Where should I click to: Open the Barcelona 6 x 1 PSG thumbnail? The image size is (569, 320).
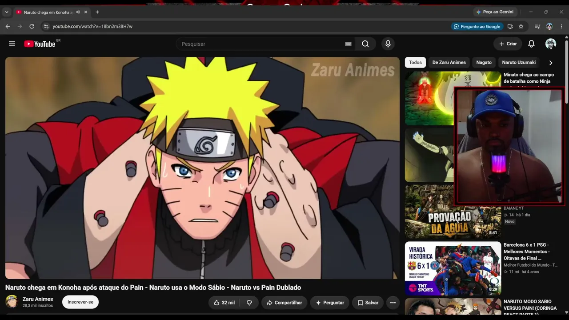pos(453,268)
